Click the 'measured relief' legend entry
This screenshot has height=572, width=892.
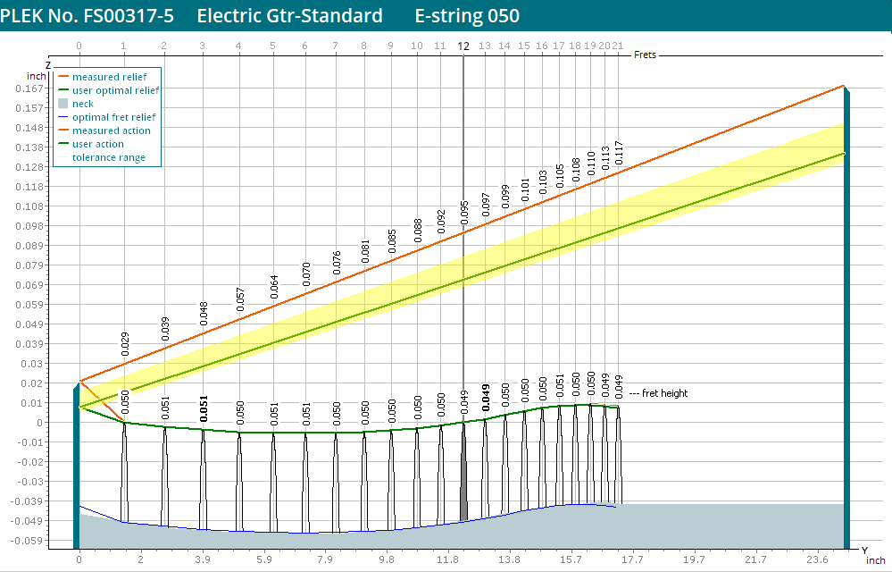pyautogui.click(x=109, y=77)
